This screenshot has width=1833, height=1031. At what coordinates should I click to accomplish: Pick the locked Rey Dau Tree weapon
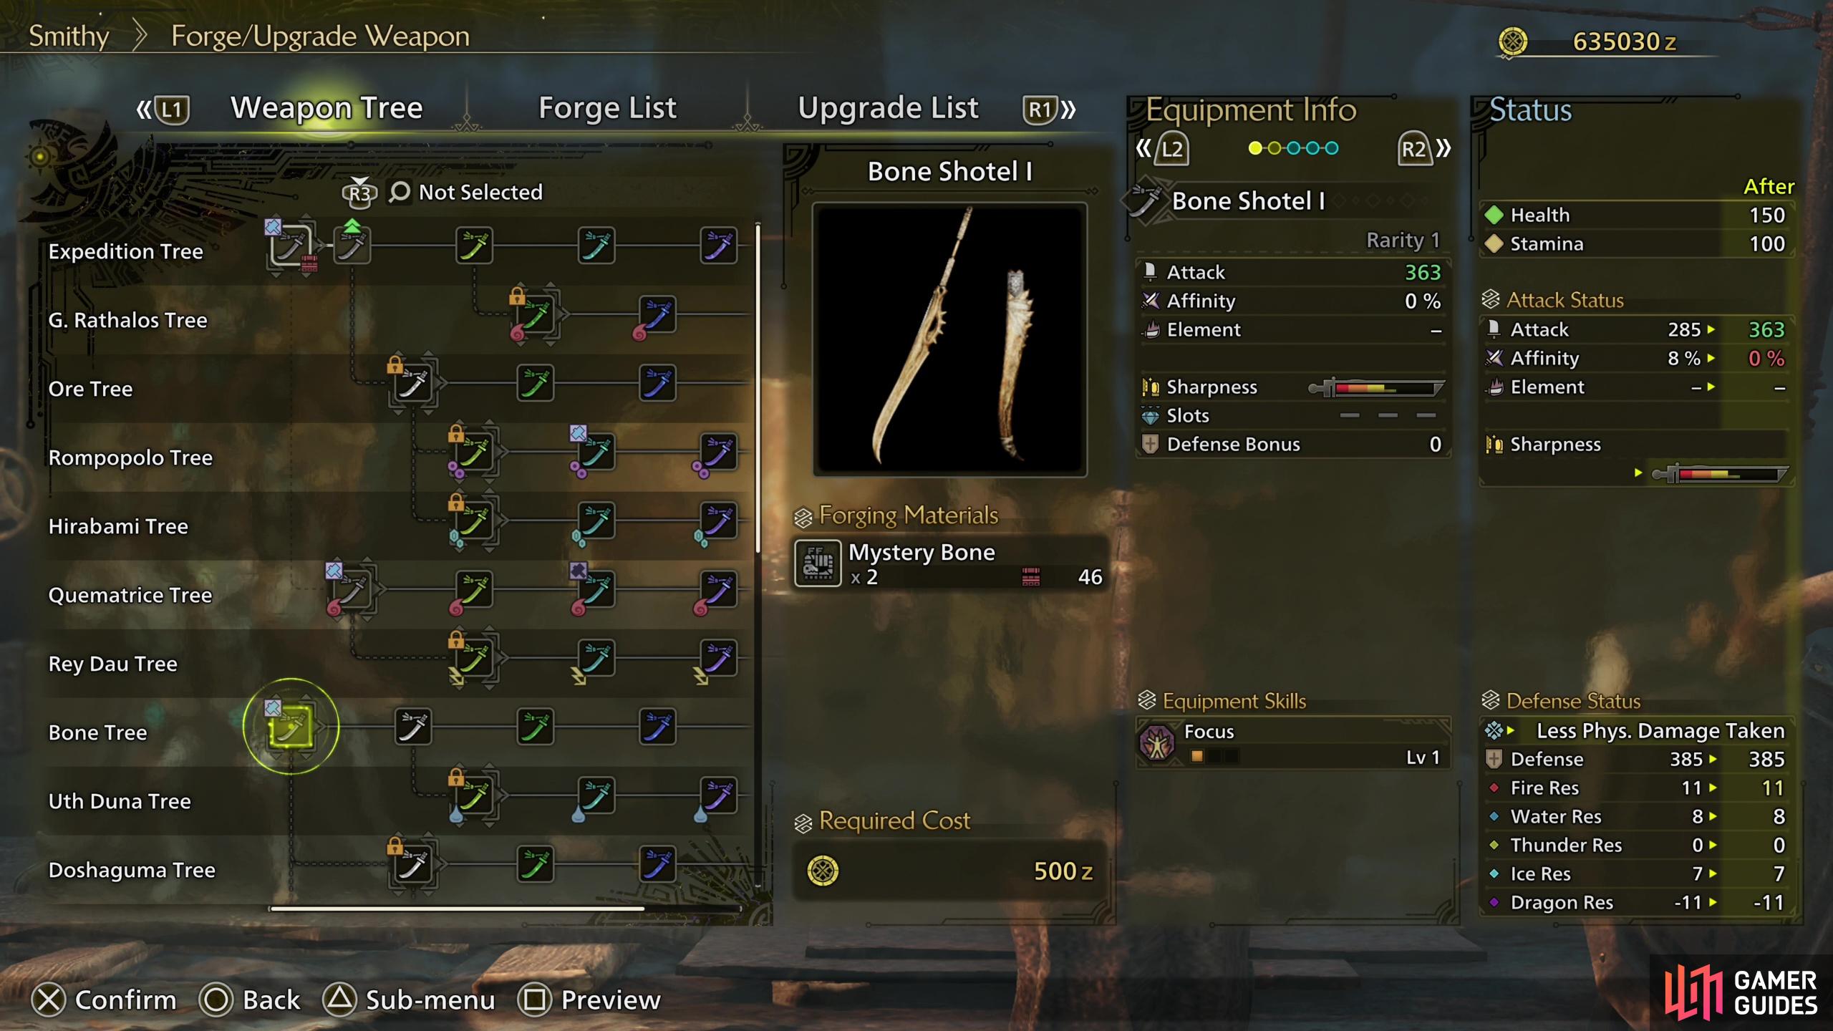tap(474, 659)
